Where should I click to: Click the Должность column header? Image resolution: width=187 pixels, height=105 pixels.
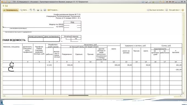(28, 52)
